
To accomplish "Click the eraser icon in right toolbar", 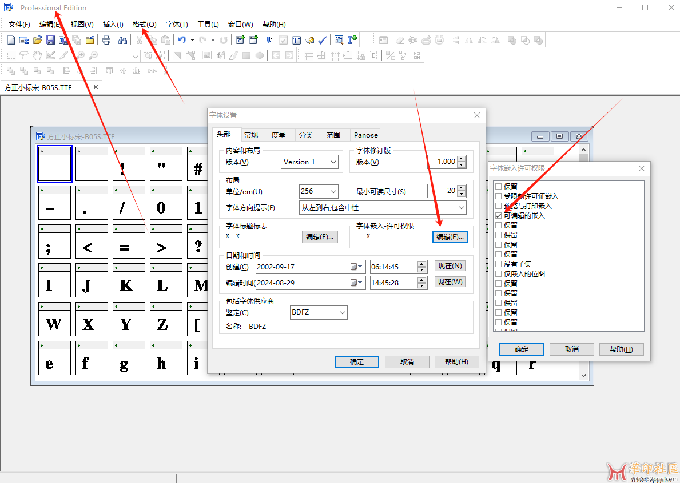I will tap(400, 40).
